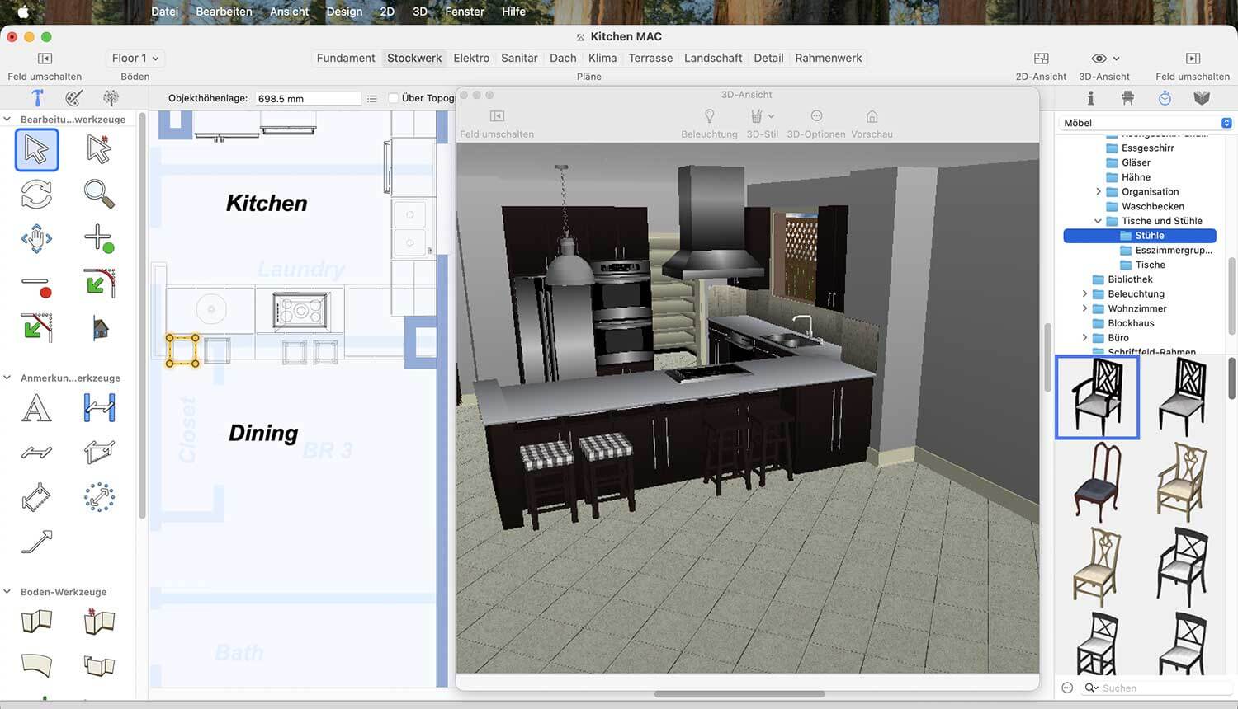Expand the Wohnzimmer folder
The width and height of the screenshot is (1238, 709).
click(1084, 308)
